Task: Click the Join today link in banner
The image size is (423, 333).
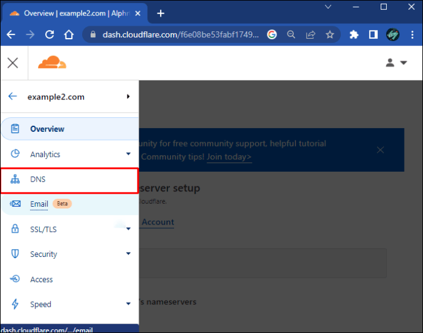Action: click(x=229, y=157)
